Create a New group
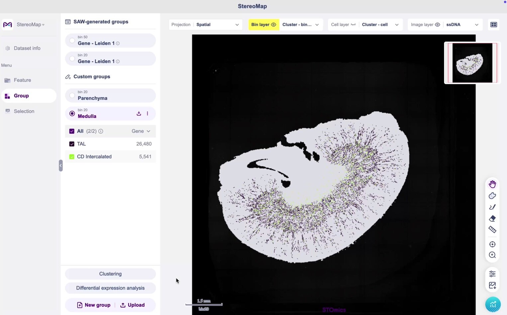The width and height of the screenshot is (507, 315). pyautogui.click(x=94, y=305)
